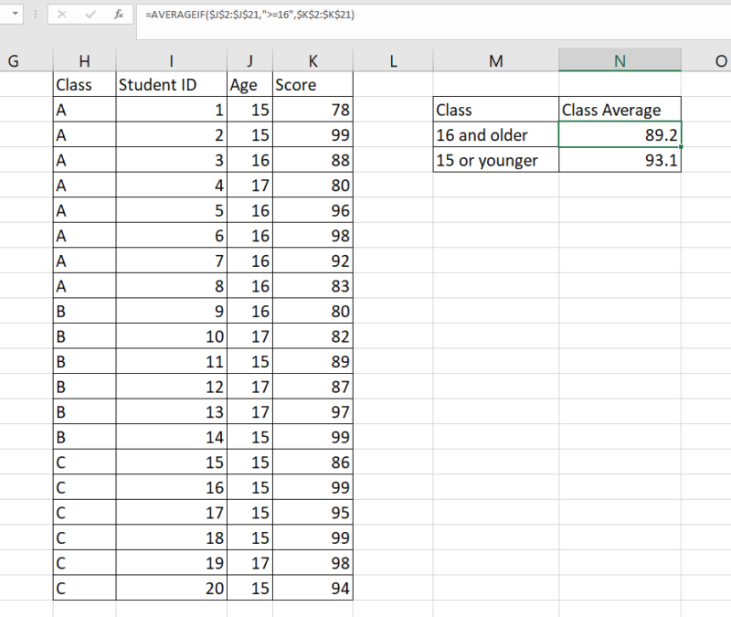Image resolution: width=731 pixels, height=617 pixels.
Task: Select the '15 or younger' cell
Action: click(496, 159)
